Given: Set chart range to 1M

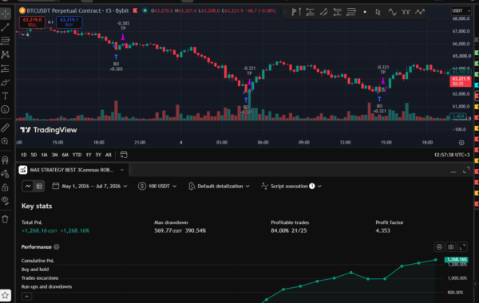Looking at the screenshot, I should pos(44,155).
